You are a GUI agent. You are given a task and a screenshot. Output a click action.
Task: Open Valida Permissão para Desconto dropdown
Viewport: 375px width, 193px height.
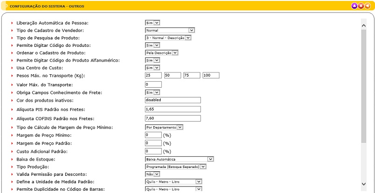pyautogui.click(x=153, y=174)
